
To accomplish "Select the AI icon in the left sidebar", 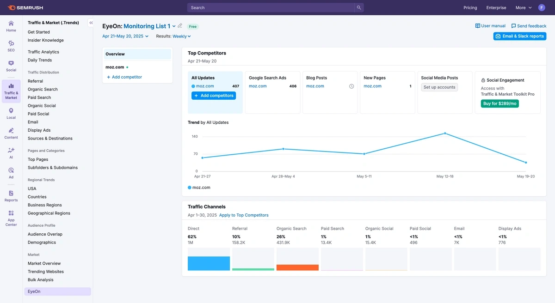I will [x=11, y=152].
